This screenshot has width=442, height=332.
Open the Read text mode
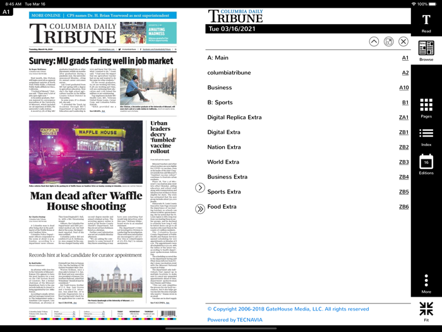tap(426, 23)
